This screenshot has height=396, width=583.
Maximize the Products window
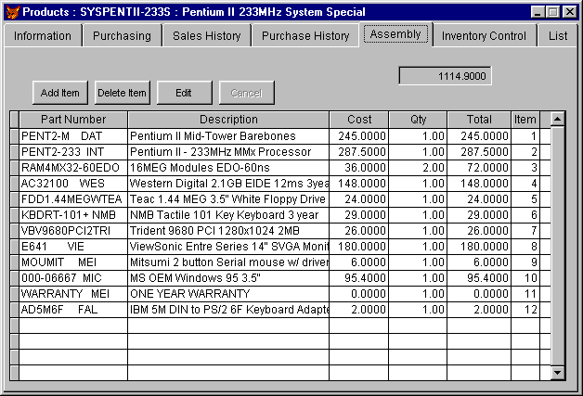pyautogui.click(x=553, y=11)
